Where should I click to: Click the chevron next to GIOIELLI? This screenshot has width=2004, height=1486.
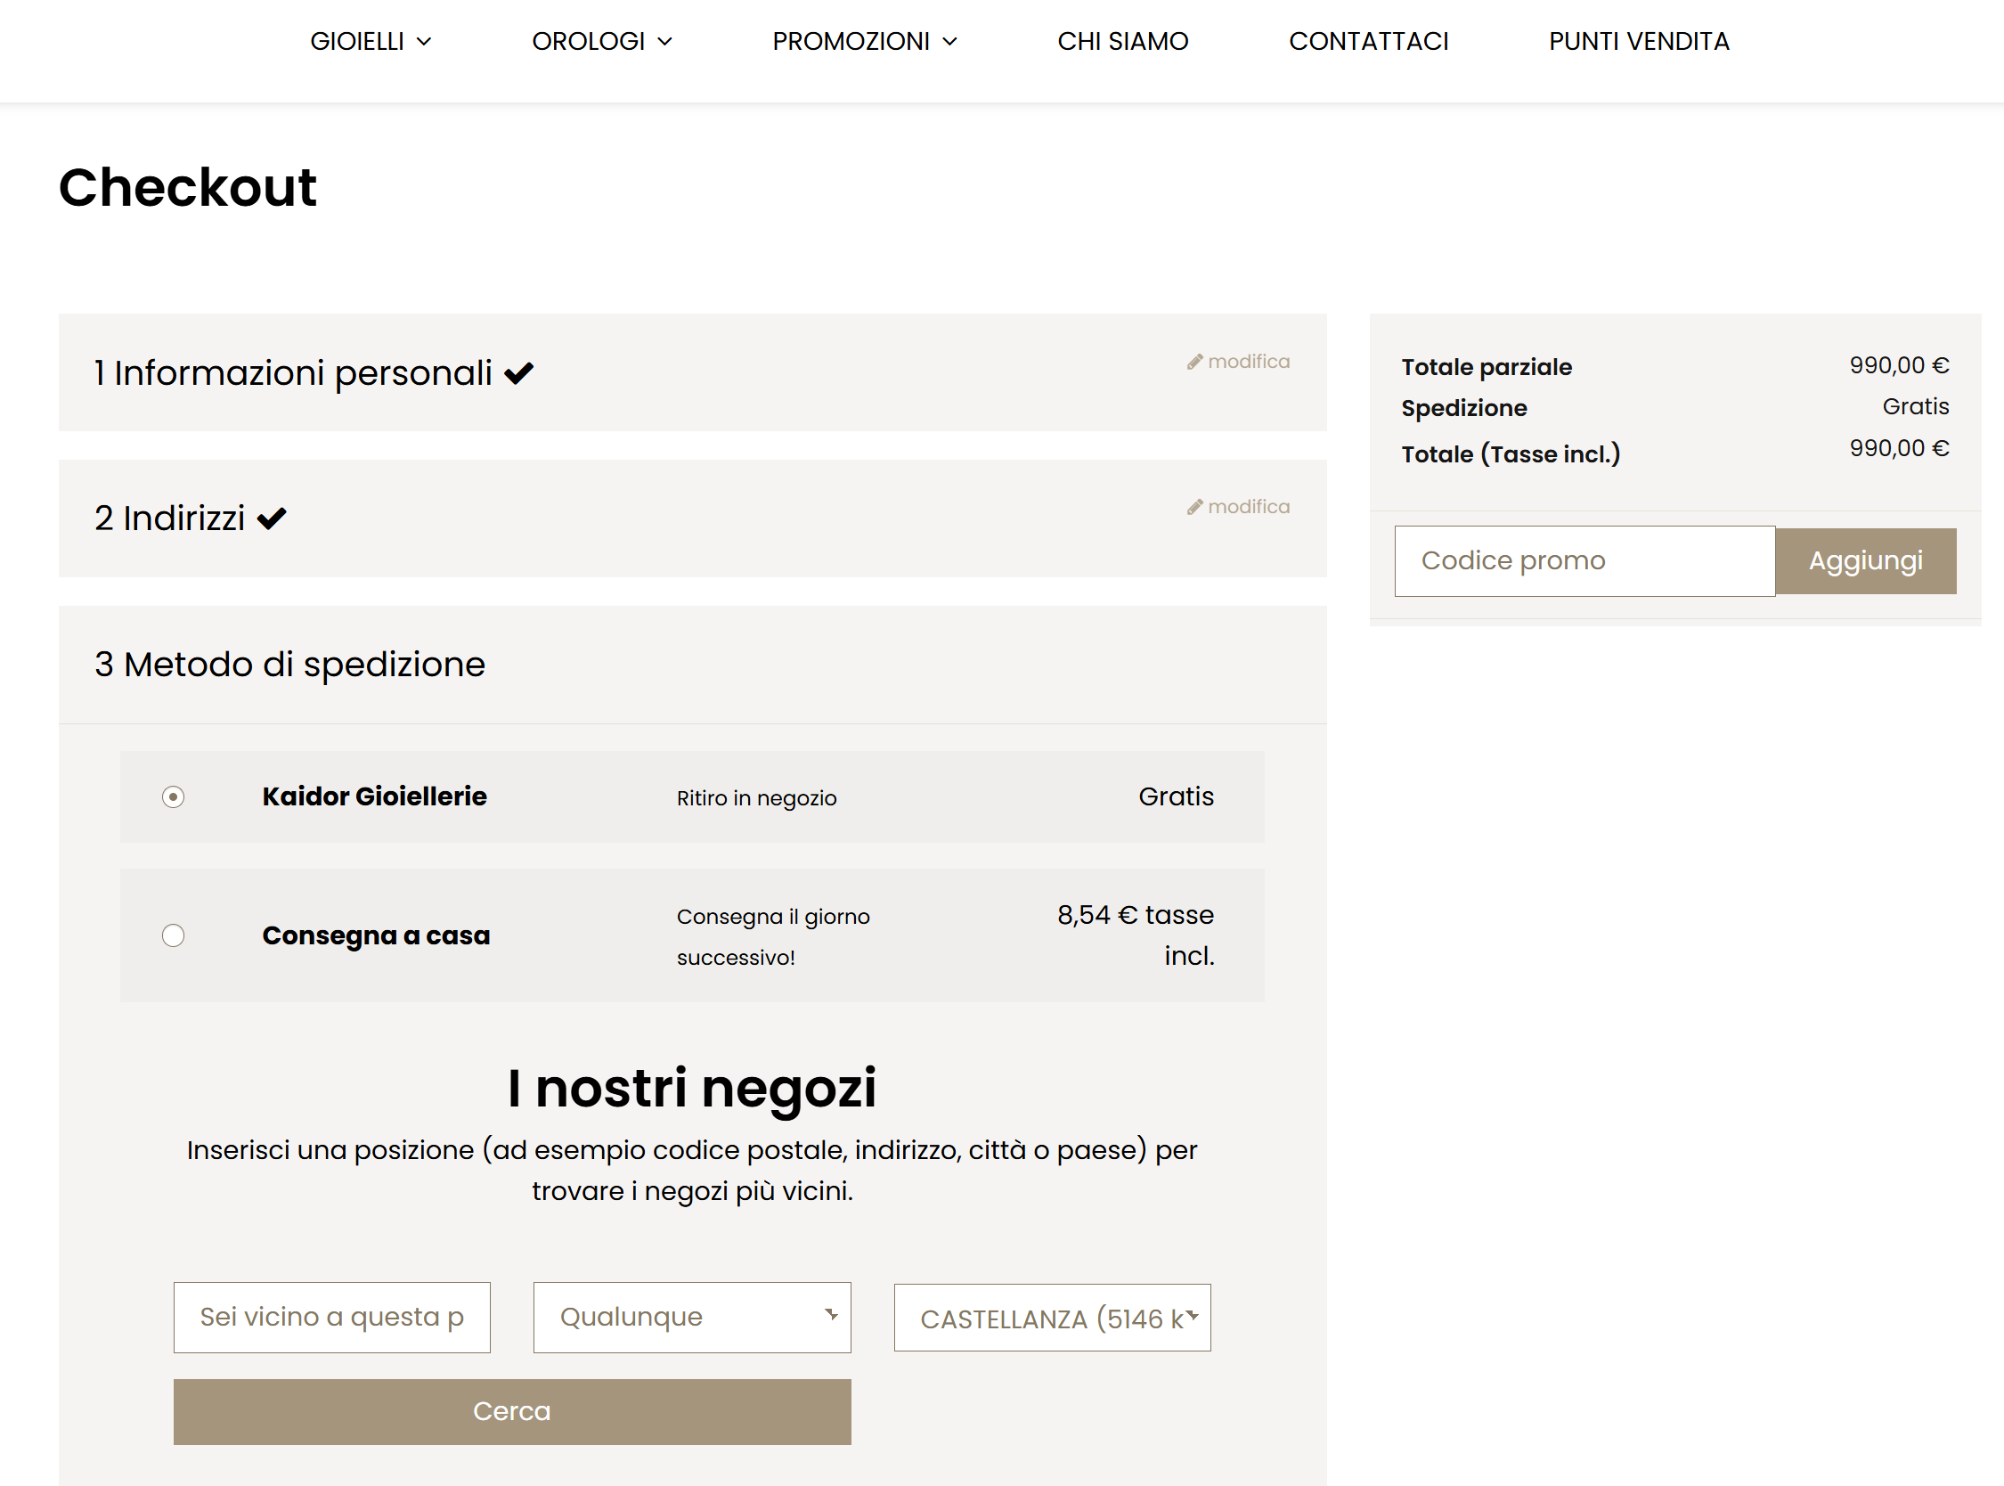pyautogui.click(x=424, y=41)
